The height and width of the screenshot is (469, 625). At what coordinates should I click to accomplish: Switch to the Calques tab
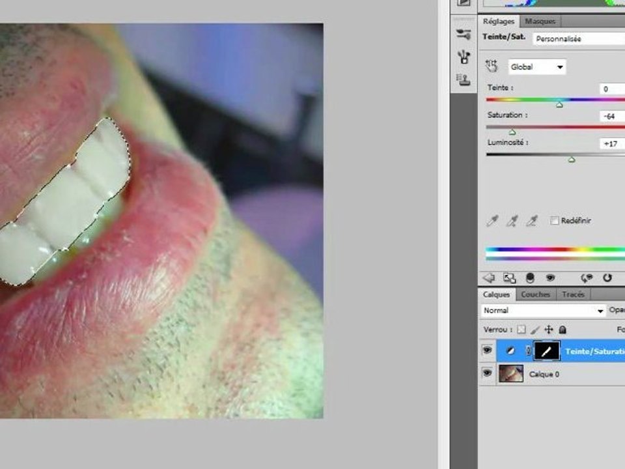pos(497,294)
